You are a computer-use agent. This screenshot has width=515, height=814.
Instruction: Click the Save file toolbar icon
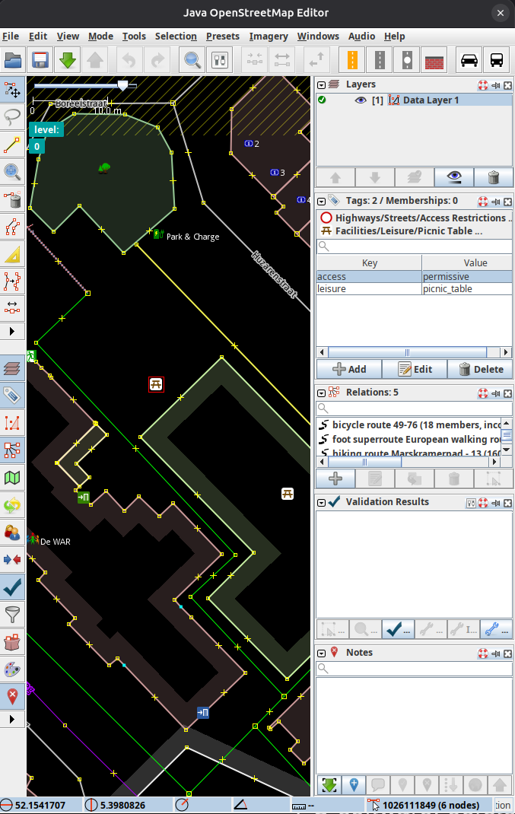tap(40, 60)
